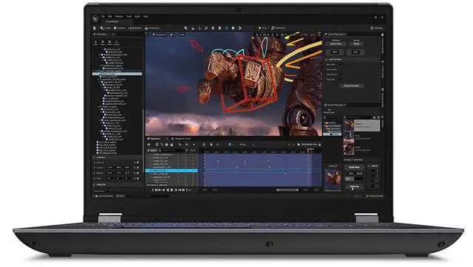Activate the Select tool in Animation panel
The image size is (473, 267).
[95, 43]
